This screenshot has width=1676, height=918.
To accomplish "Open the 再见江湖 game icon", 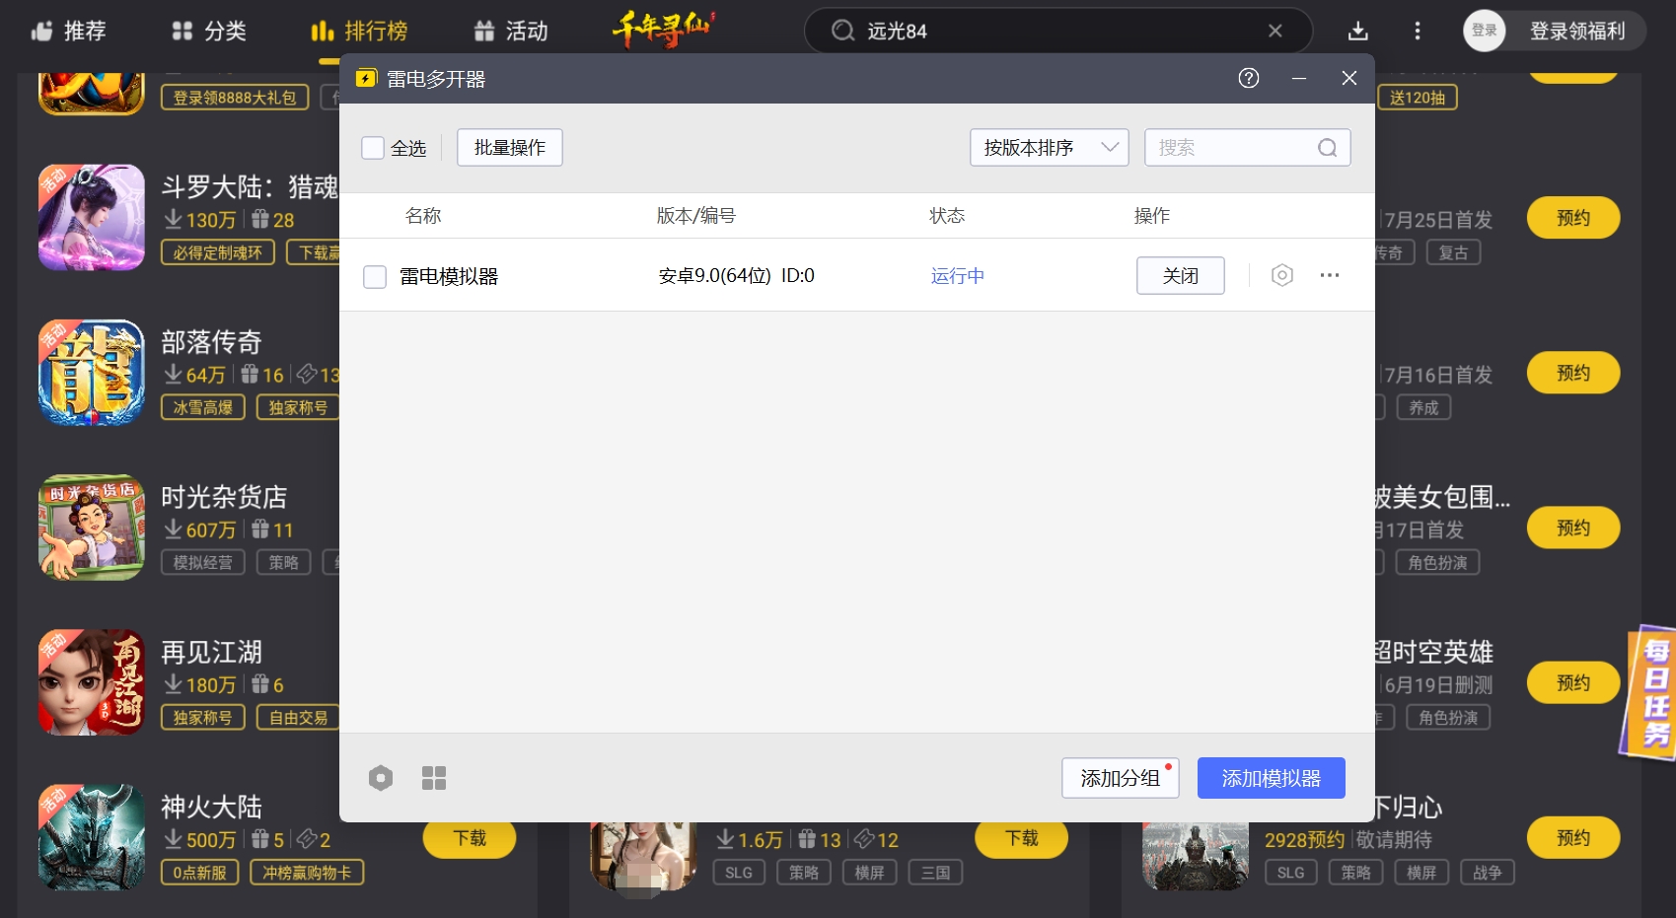I will tap(92, 682).
